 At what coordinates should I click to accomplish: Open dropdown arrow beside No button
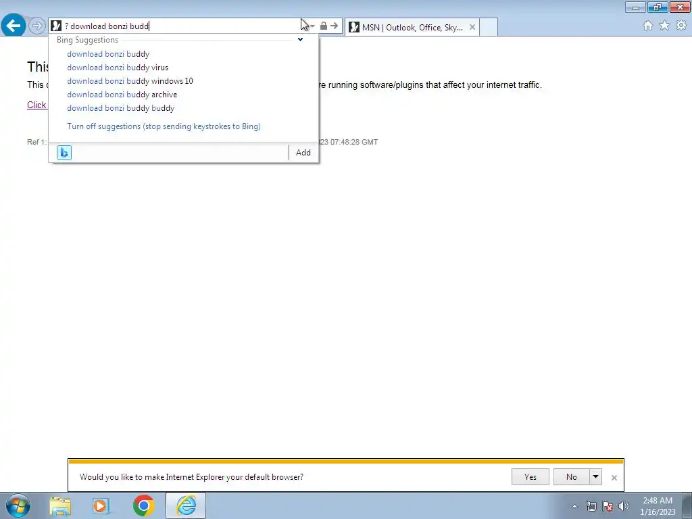[595, 476]
